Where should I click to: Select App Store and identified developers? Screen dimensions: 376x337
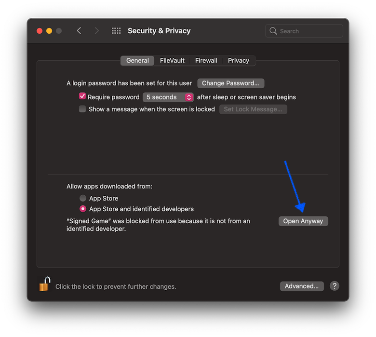tap(83, 209)
